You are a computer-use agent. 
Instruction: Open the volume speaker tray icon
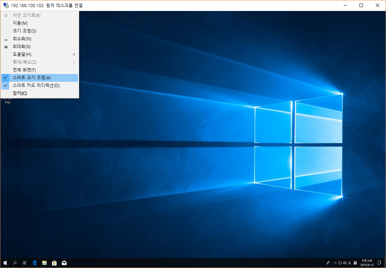pos(345,263)
